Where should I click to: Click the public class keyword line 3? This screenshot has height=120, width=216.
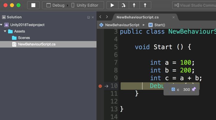point(142,31)
